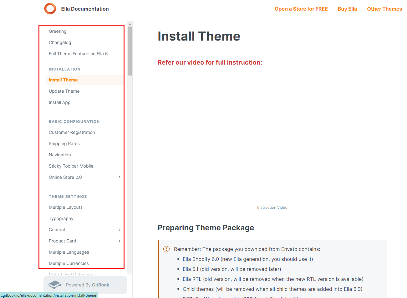This screenshot has height=298, width=407.
Task: Expand the Product Card submenu chevron
Action: click(120, 241)
